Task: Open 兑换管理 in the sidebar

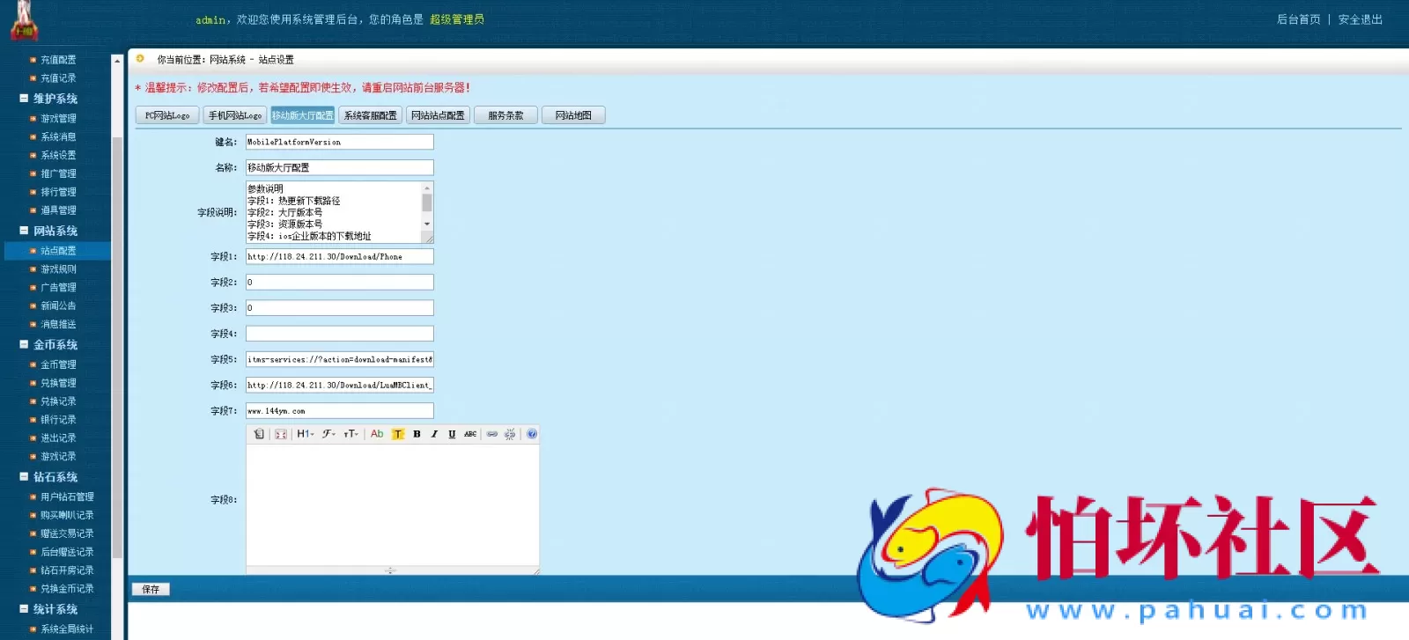Action: coord(58,383)
